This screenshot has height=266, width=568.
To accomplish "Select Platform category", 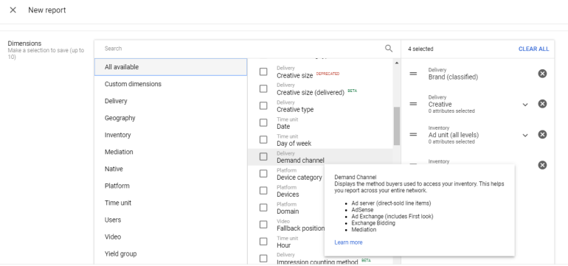I will point(170,186).
